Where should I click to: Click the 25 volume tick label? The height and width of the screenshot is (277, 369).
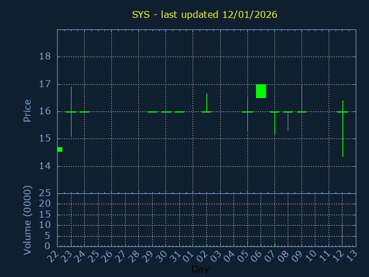44,193
